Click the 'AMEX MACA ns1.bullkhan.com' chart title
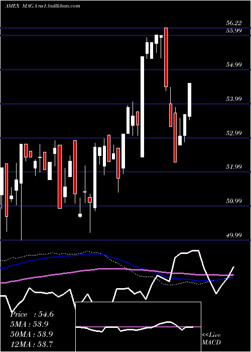Viewport: 251px width, 352px height. (x=42, y=6)
